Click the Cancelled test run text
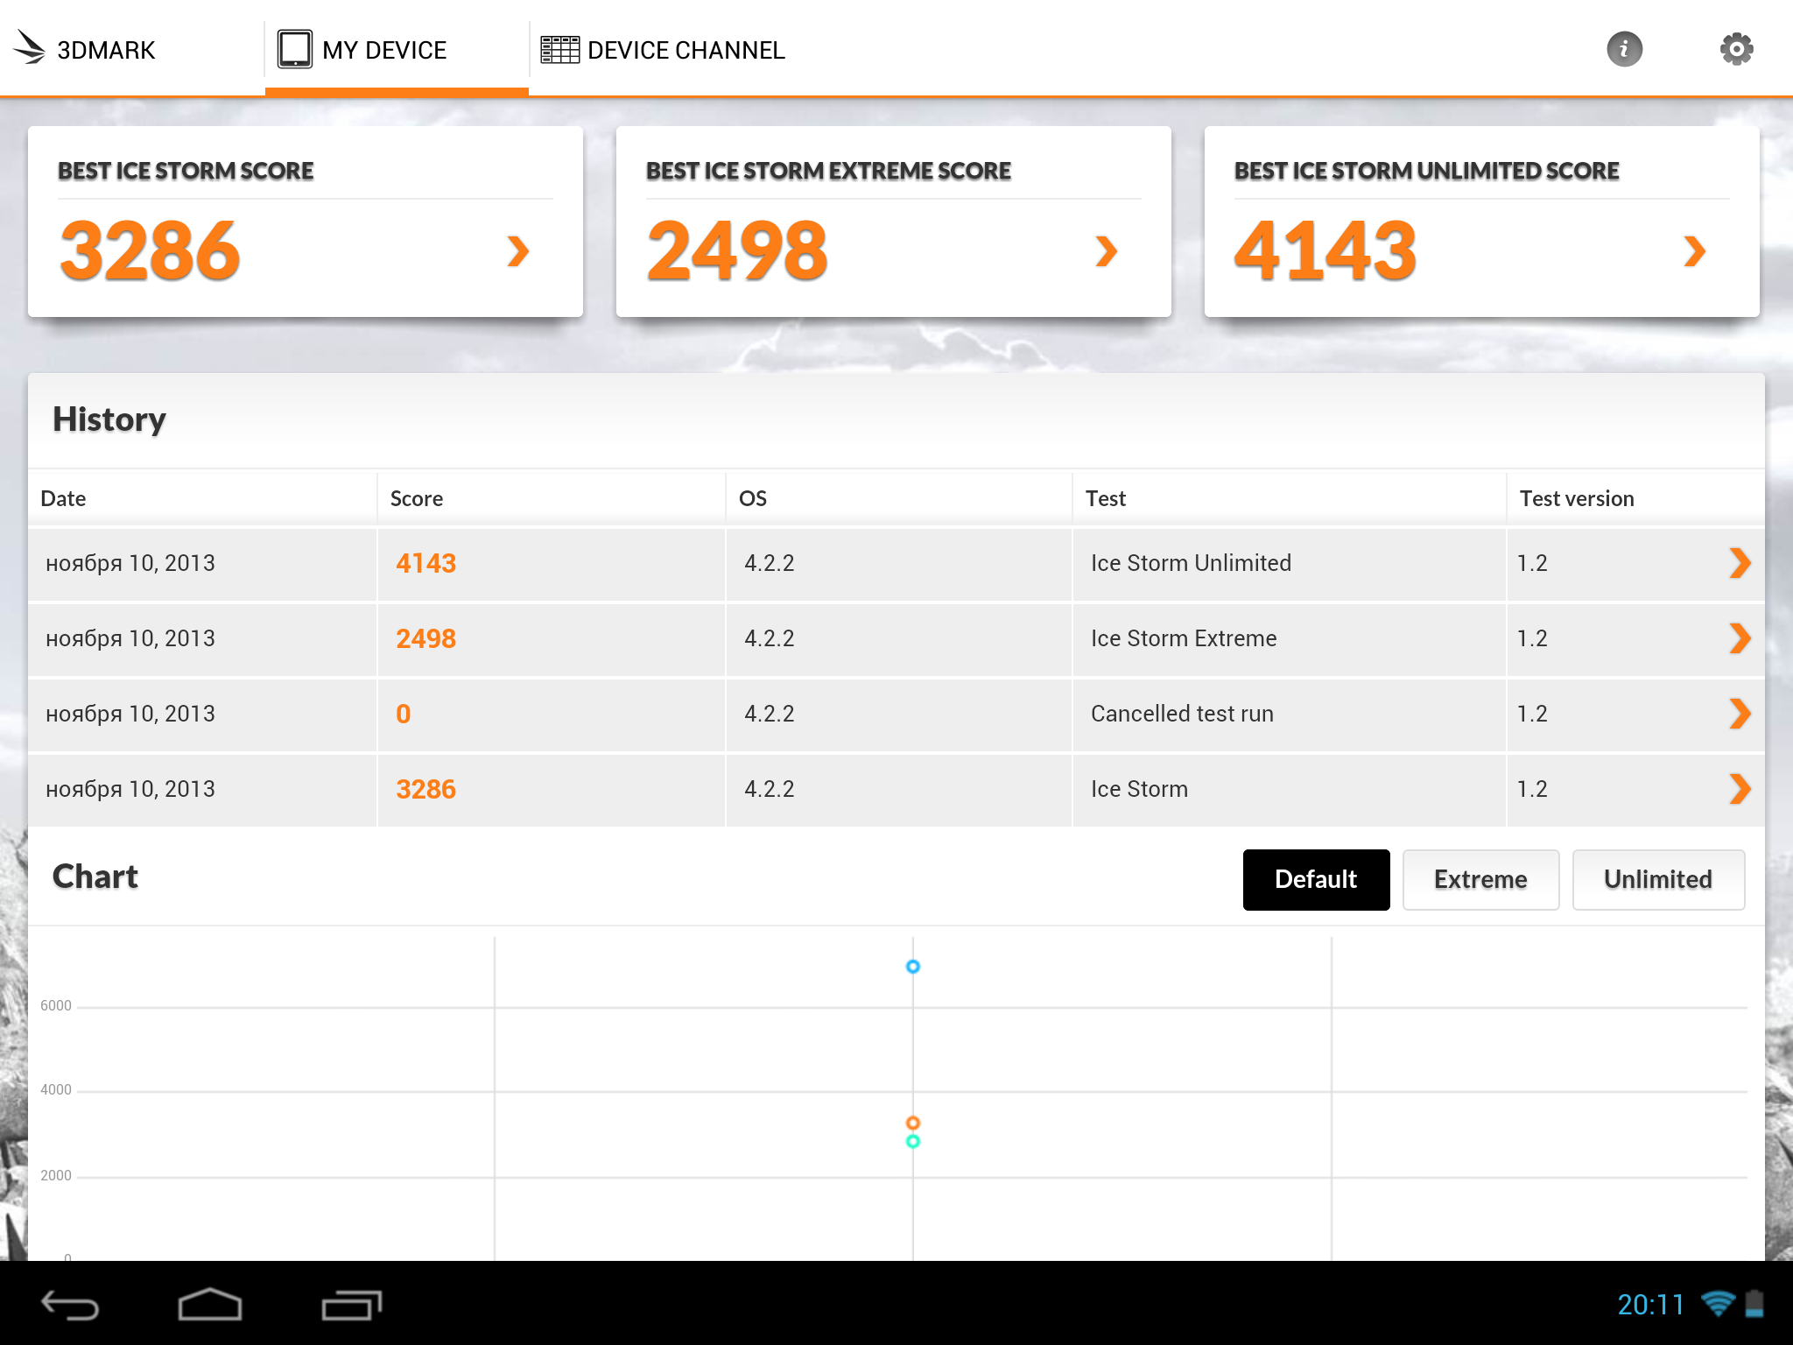 click(x=1182, y=714)
